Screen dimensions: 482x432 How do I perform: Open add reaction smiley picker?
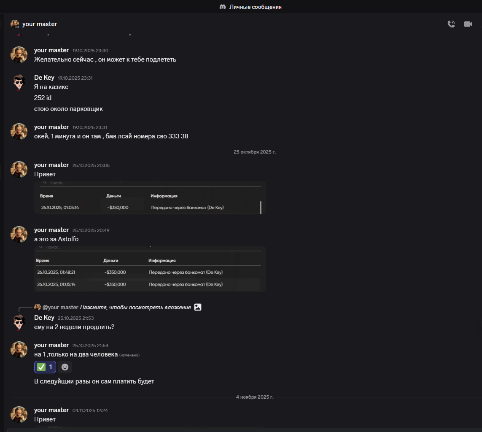65,367
